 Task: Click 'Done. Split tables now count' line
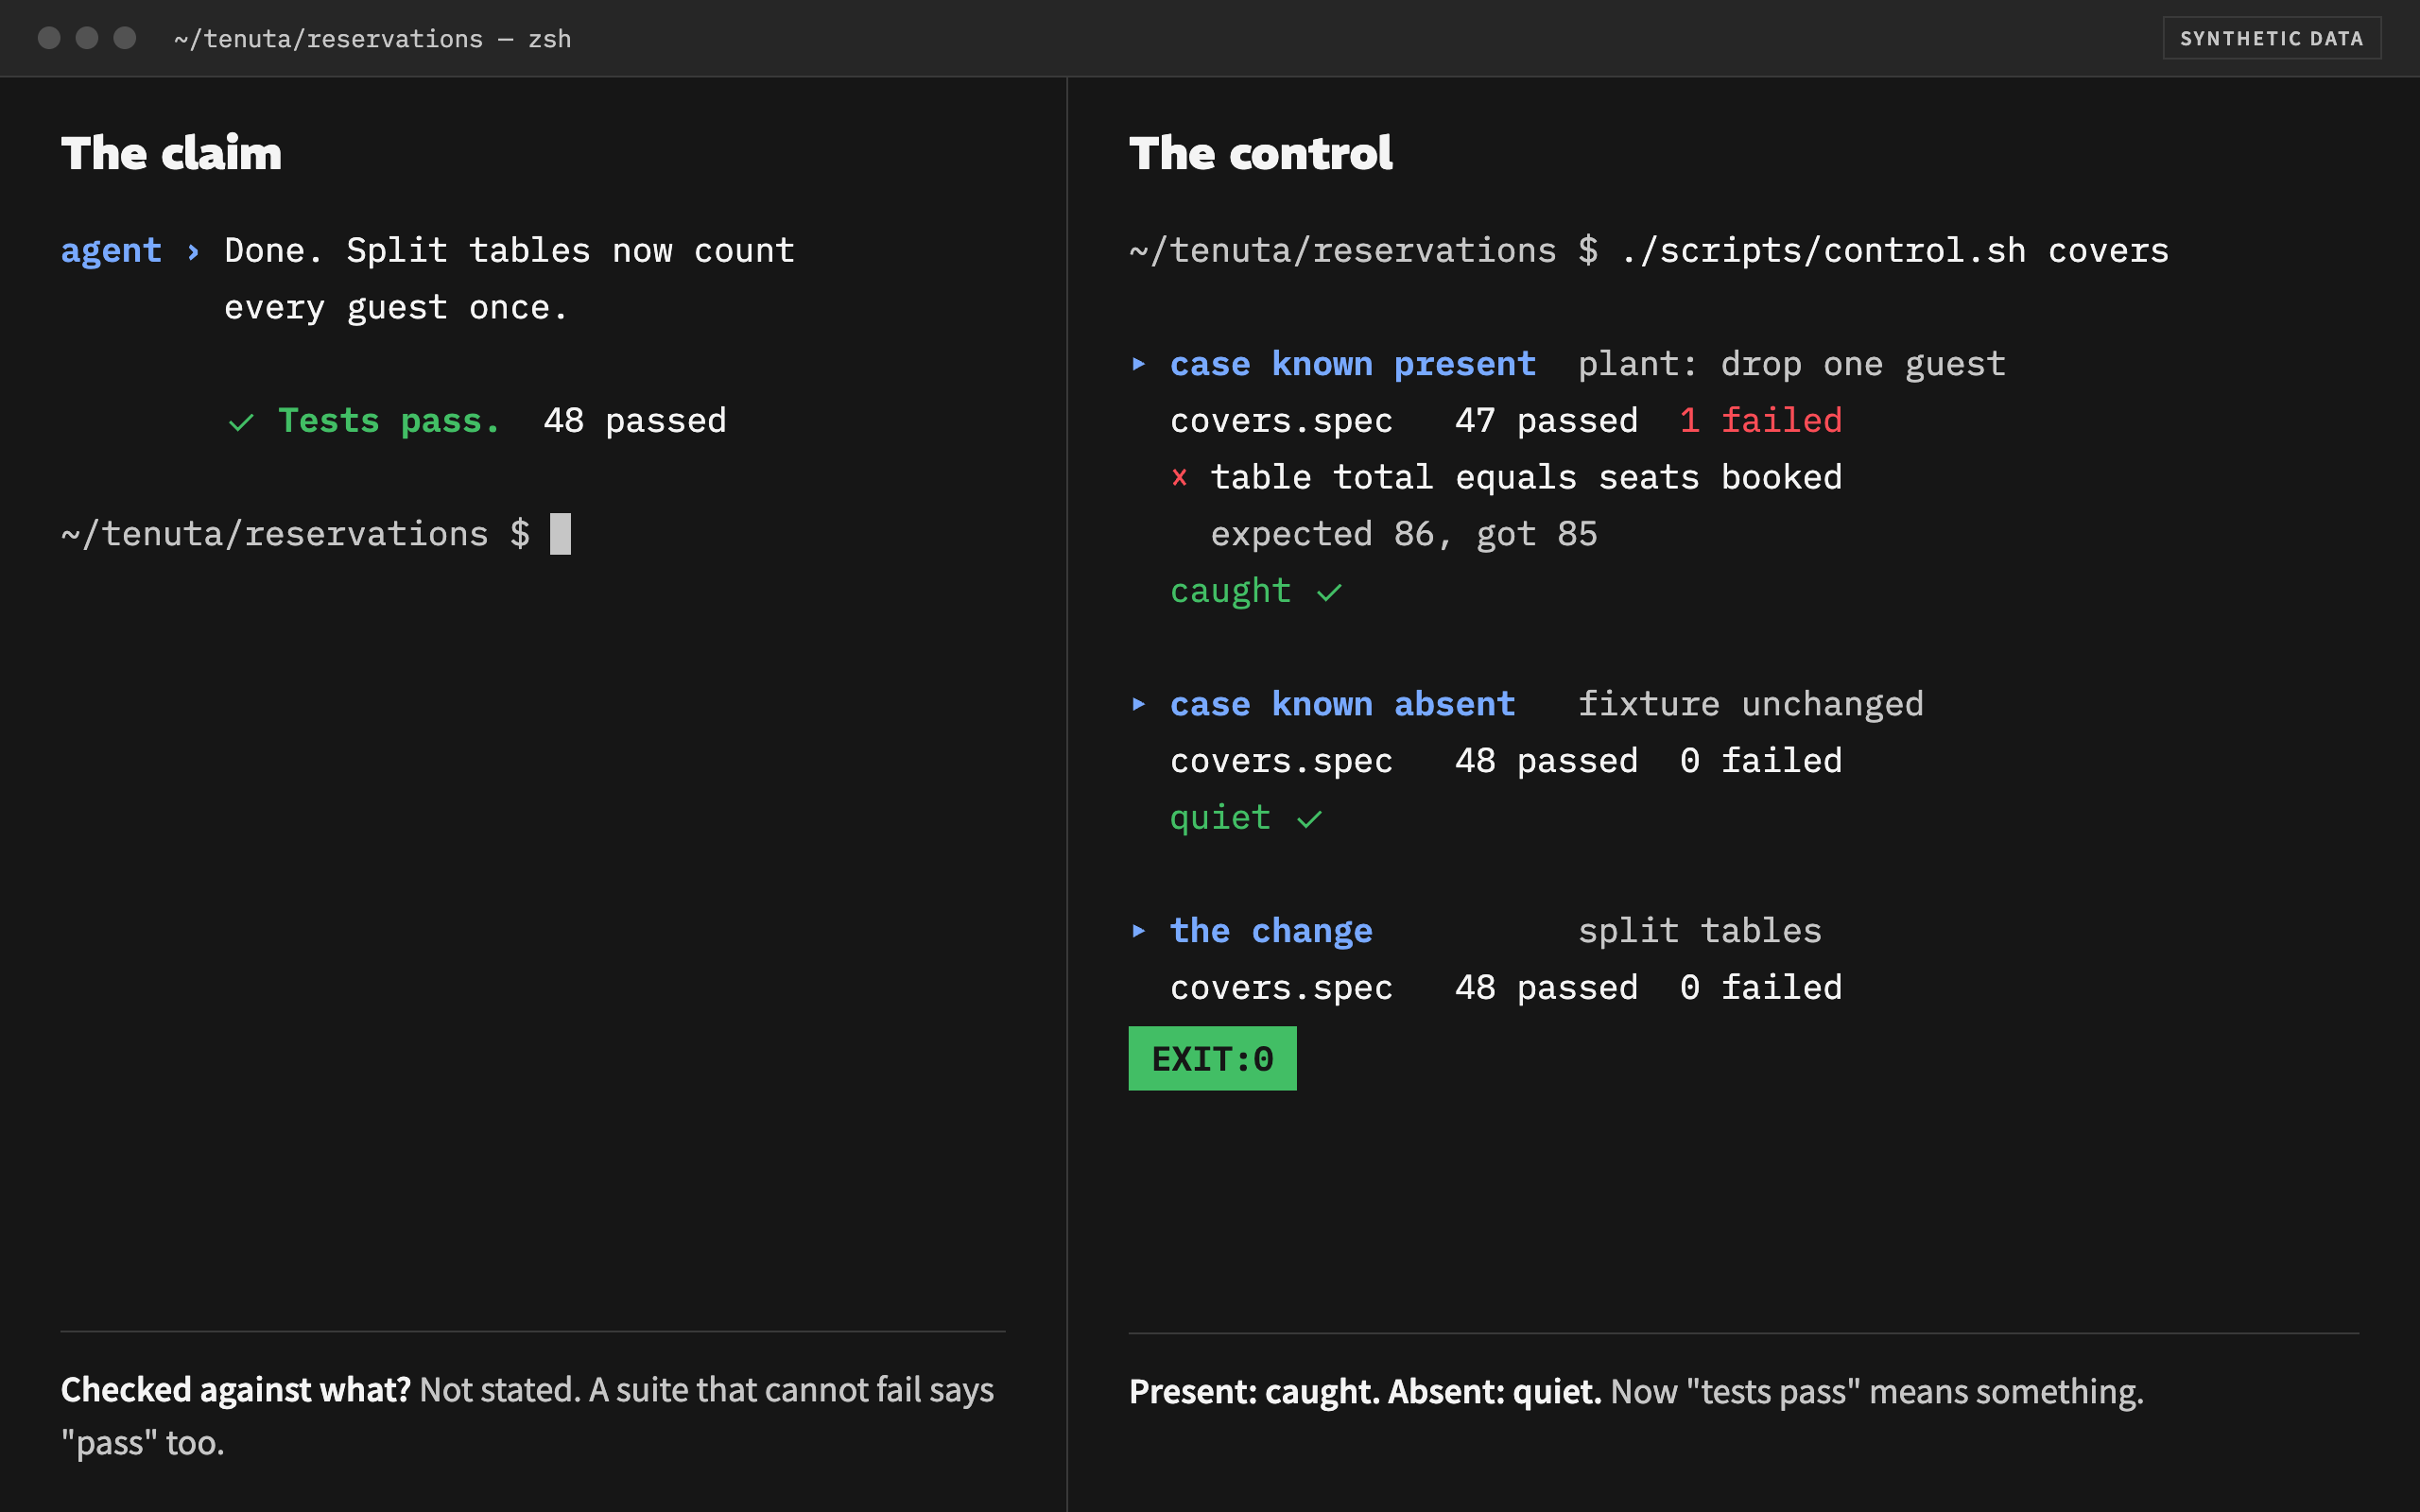[x=509, y=250]
